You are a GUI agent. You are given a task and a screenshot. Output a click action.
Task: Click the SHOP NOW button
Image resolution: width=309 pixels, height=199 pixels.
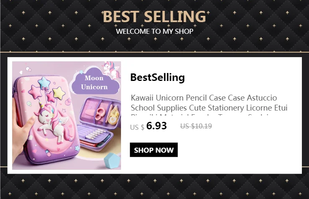click(154, 150)
